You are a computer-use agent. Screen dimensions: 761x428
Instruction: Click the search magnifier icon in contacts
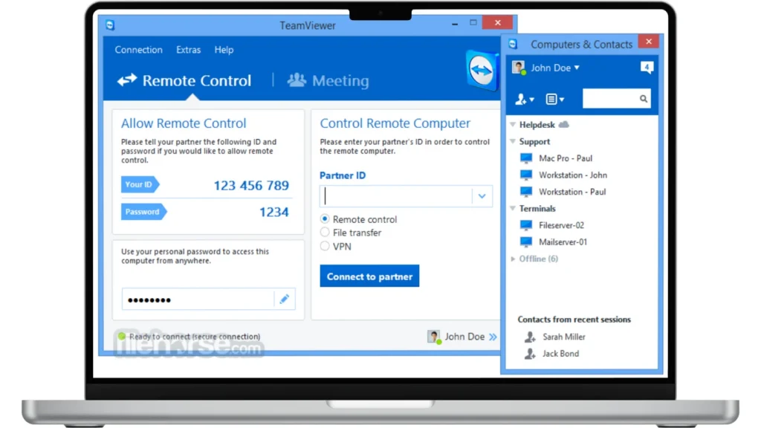pyautogui.click(x=644, y=99)
